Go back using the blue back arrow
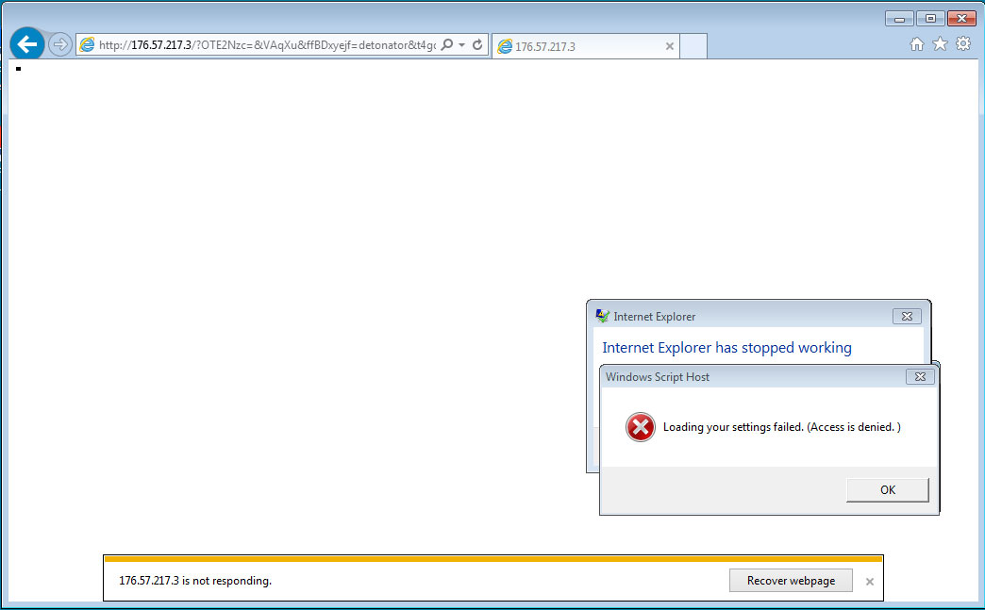985x610 pixels. (27, 44)
